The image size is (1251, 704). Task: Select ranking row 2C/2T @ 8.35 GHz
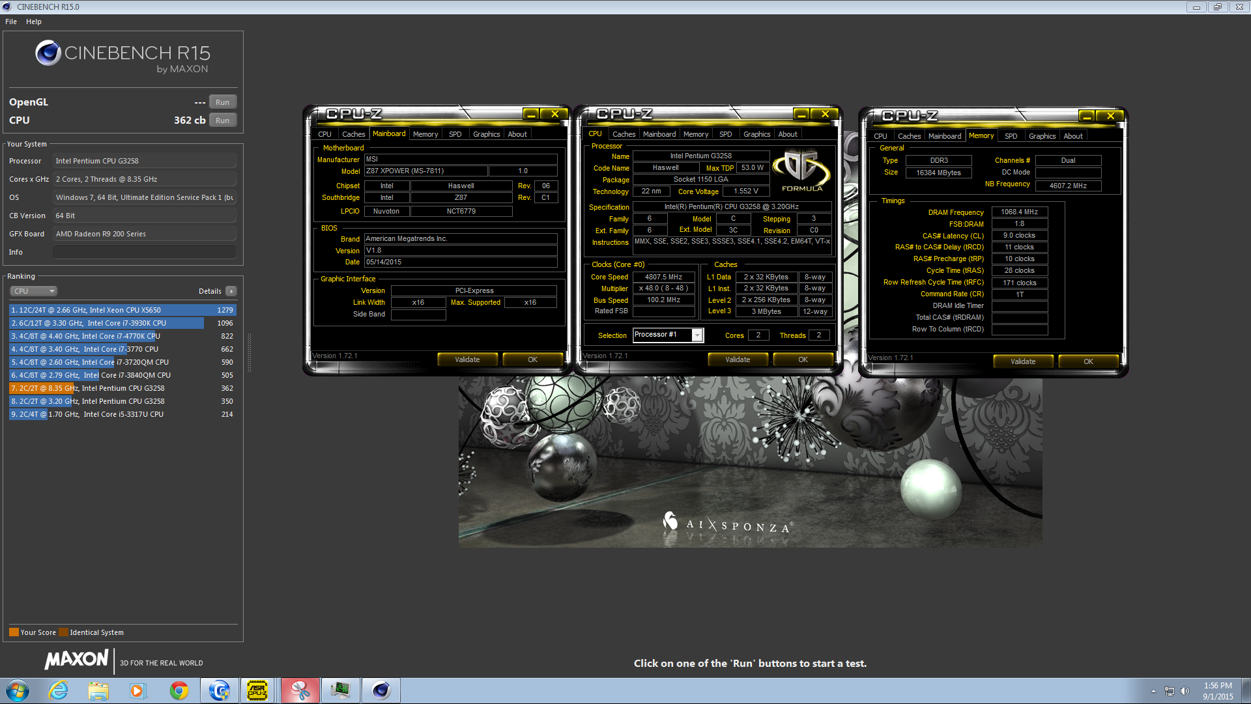[x=122, y=388]
